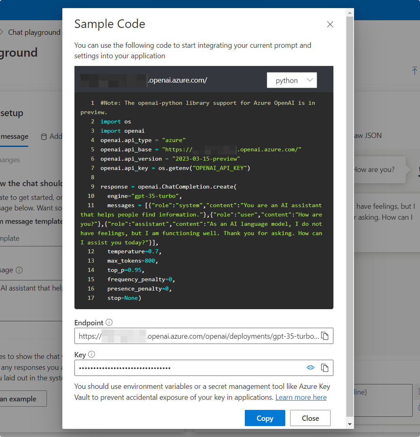420x437 pixels.
Task: Click the dialog scrollbar's down arrow
Action: click(350, 424)
